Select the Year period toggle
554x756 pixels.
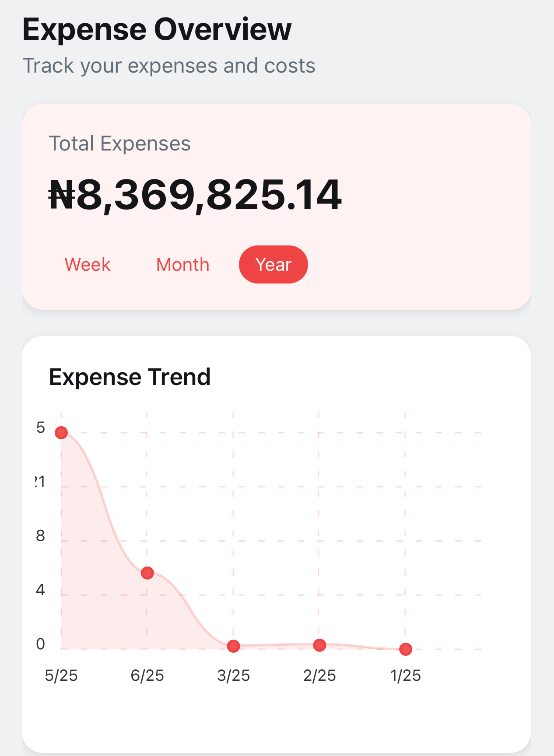click(273, 265)
